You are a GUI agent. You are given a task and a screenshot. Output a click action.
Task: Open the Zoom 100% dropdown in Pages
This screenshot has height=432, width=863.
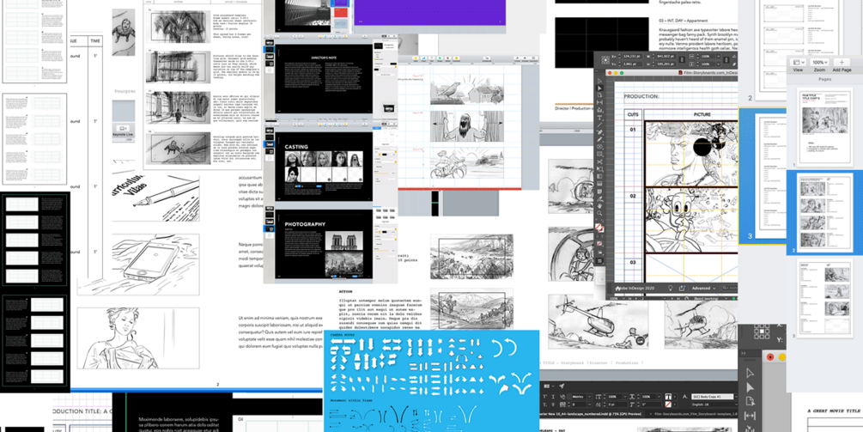(818, 63)
